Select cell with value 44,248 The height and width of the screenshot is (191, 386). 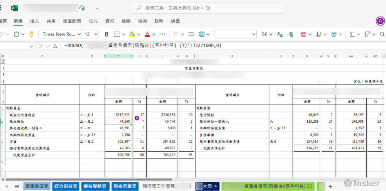118,122
